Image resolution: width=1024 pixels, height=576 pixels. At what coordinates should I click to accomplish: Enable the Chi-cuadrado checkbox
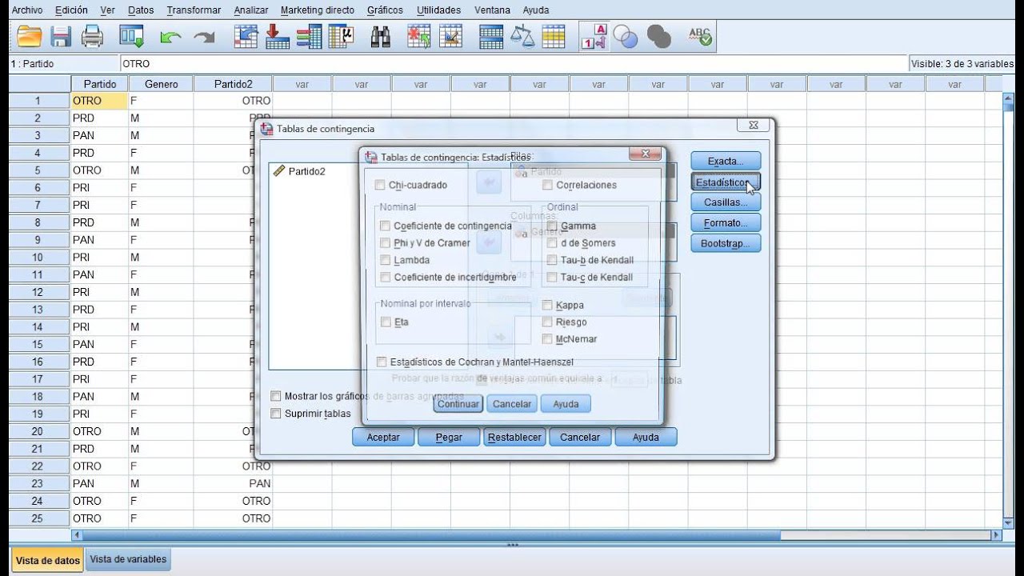[380, 185]
